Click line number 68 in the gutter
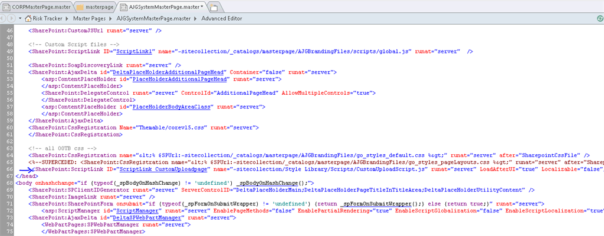604x236 pixels. click(9, 183)
